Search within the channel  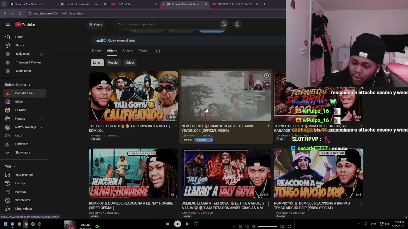[x=158, y=51]
